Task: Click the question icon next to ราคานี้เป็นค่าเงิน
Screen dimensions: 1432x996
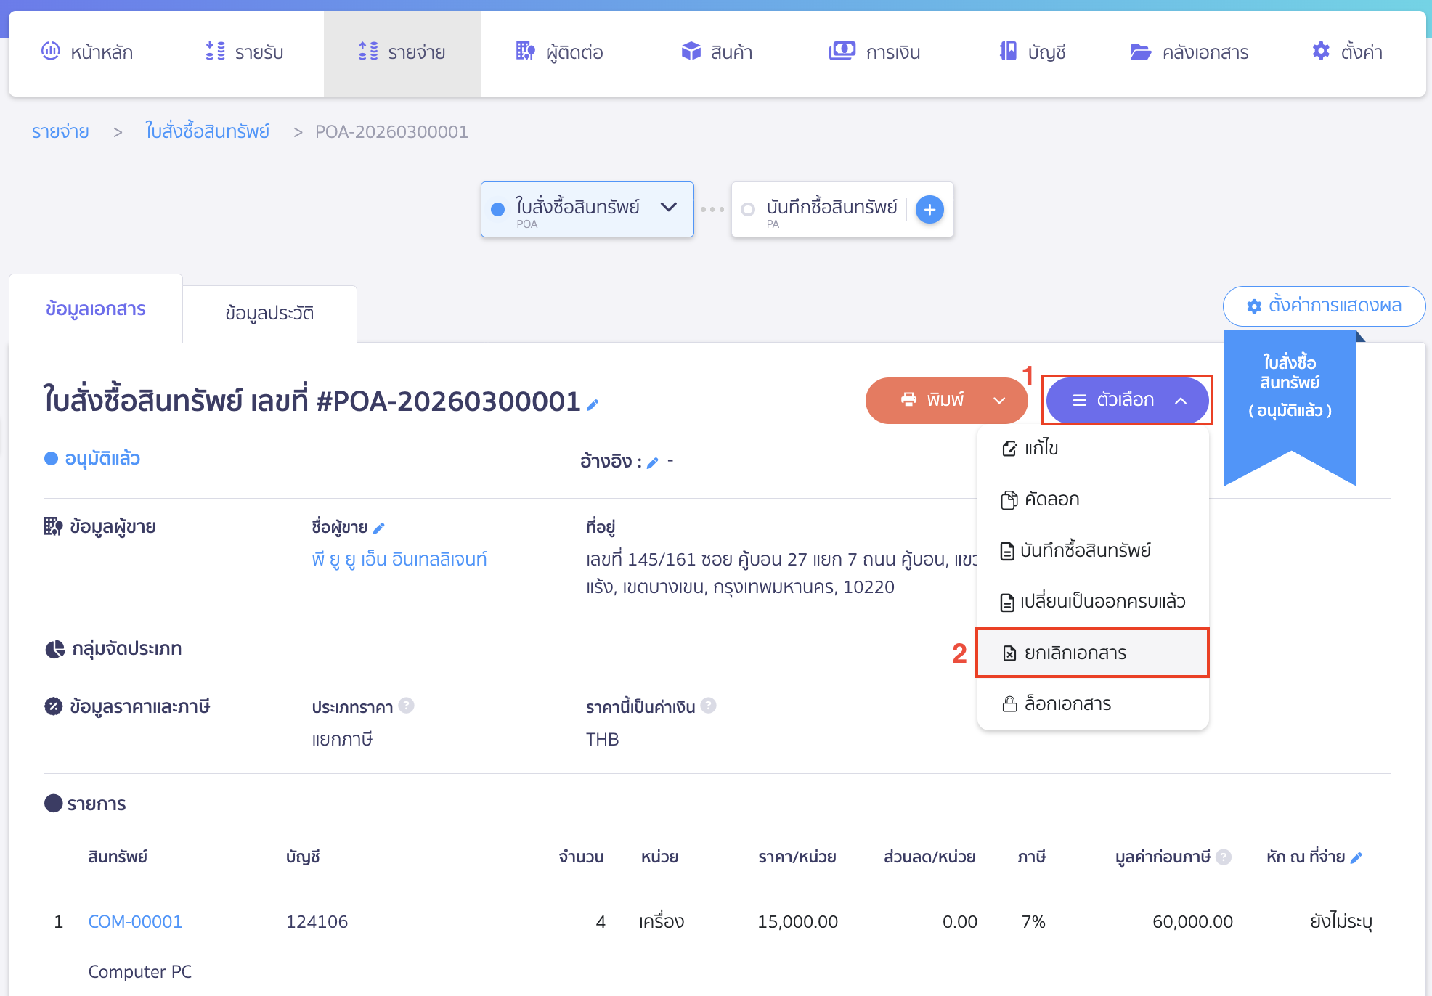Action: pos(709,706)
